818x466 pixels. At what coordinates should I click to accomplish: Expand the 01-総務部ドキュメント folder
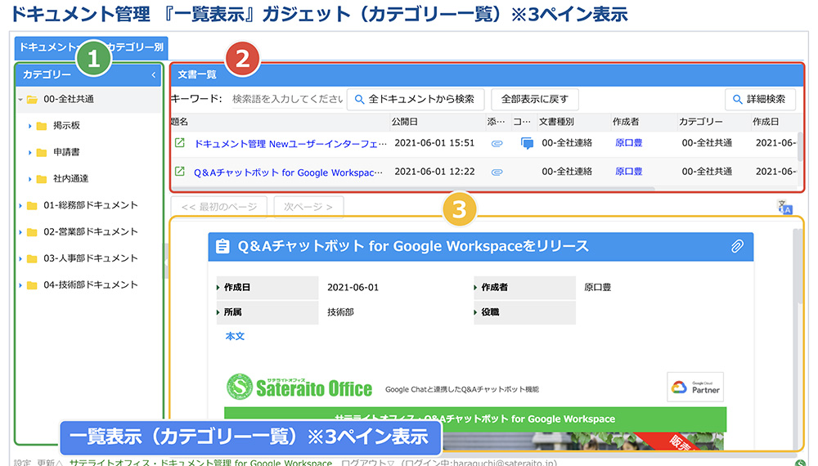[20, 205]
